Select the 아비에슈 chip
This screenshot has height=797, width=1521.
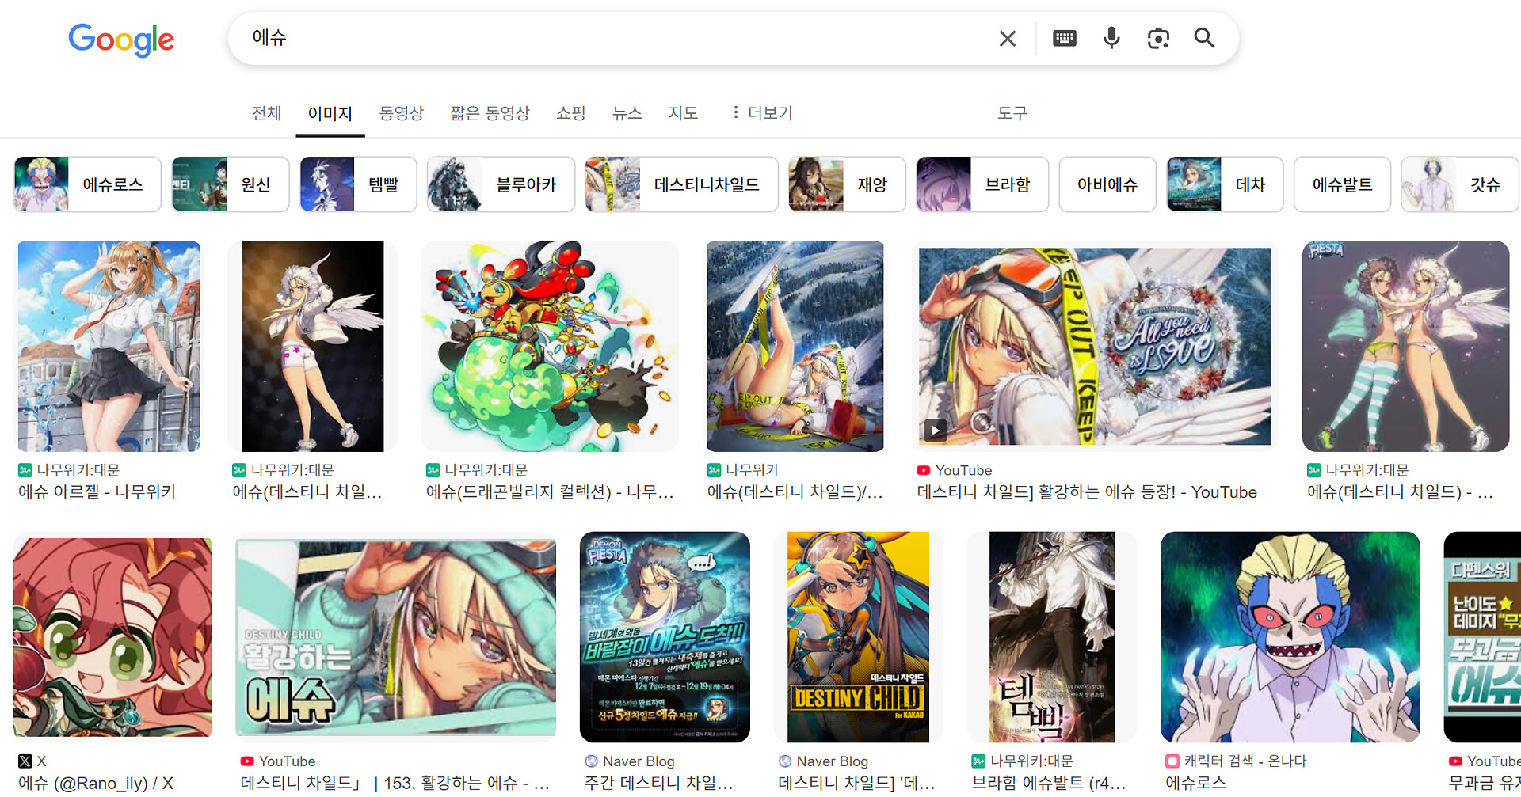(1107, 184)
